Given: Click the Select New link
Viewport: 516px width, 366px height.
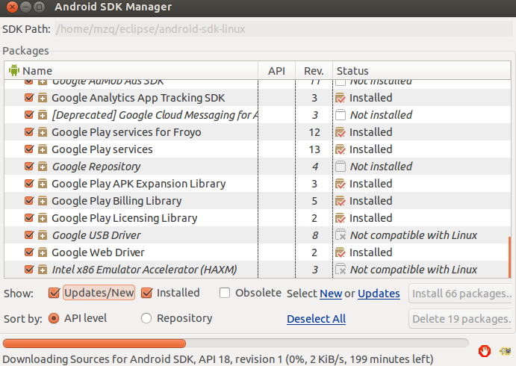Looking at the screenshot, I should [331, 294].
